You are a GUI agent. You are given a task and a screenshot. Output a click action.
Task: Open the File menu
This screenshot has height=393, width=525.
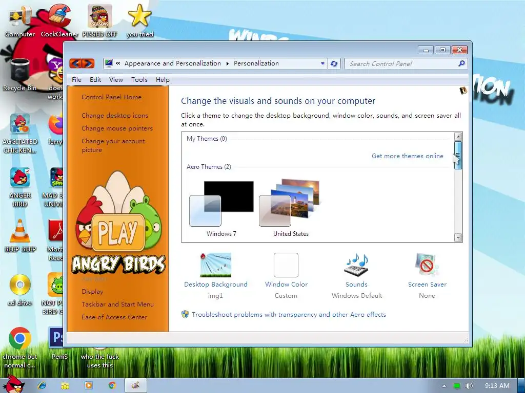pyautogui.click(x=76, y=79)
